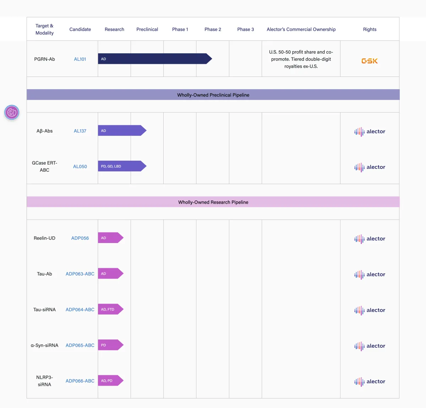Click the GSK logo
This screenshot has height=408, width=426.
coord(369,61)
